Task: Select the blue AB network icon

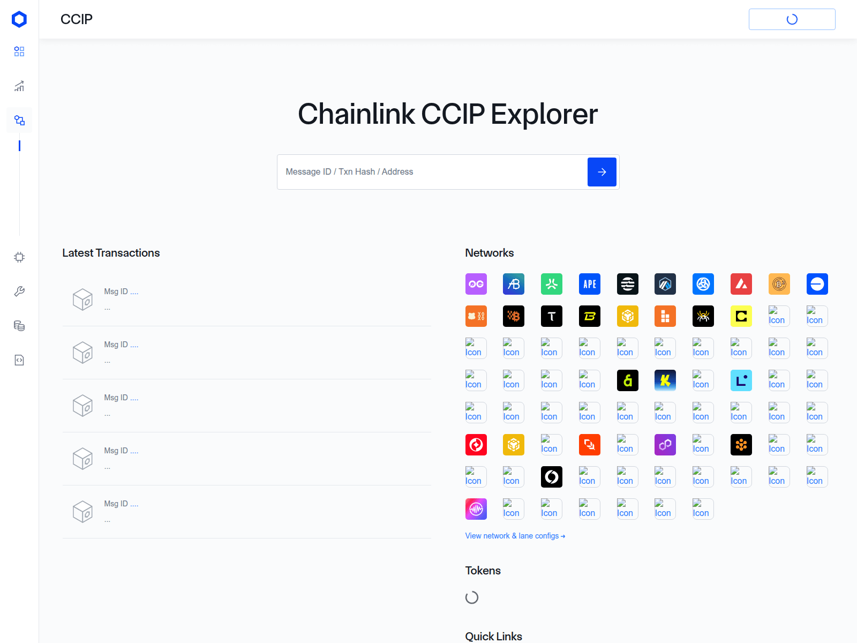Action: tap(514, 284)
